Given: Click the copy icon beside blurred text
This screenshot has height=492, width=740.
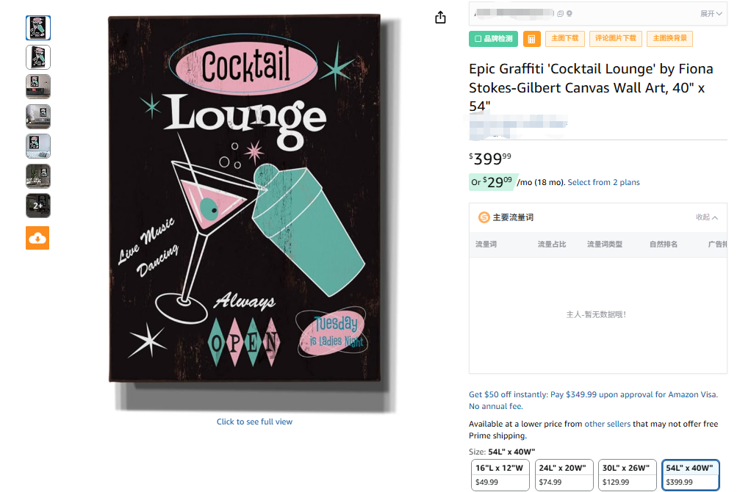Looking at the screenshot, I should tap(561, 14).
